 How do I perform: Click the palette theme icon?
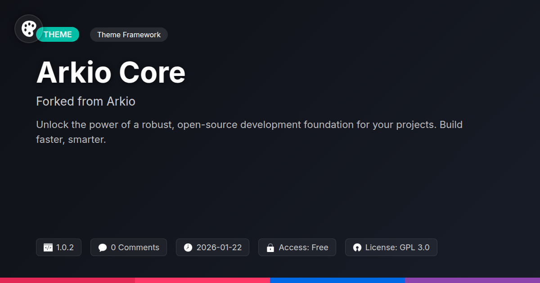click(29, 29)
